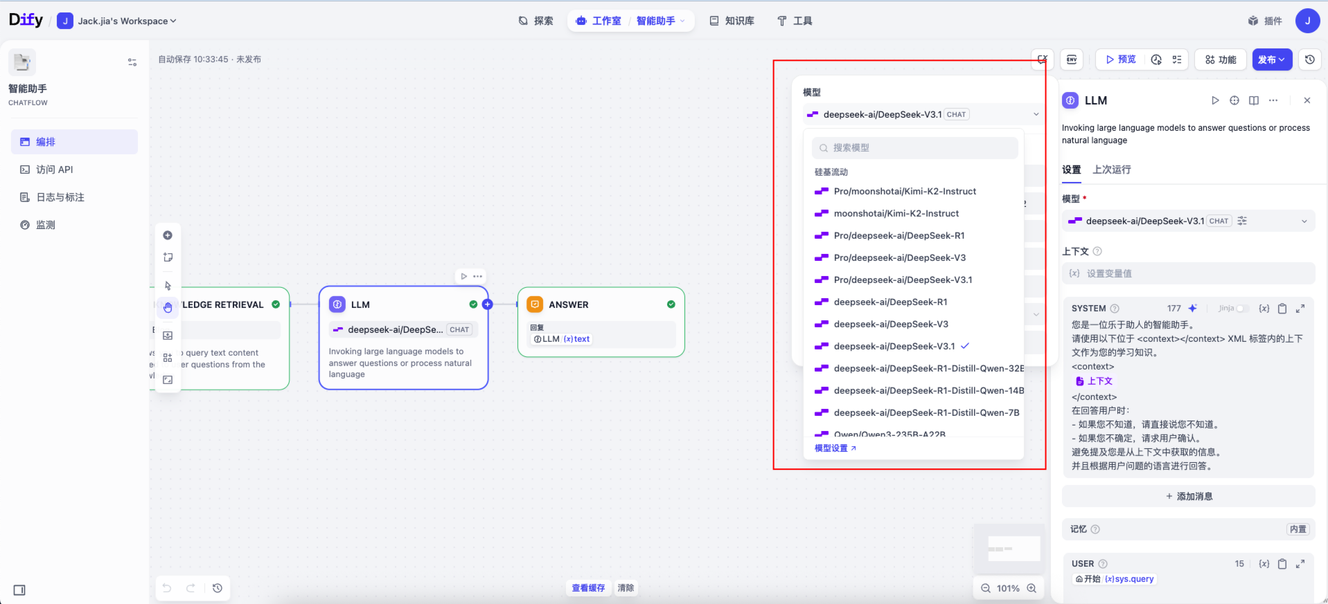Viewport: 1328px width, 604px height.
Task: Open 日志与标注 in sidebar
Action: (74, 197)
